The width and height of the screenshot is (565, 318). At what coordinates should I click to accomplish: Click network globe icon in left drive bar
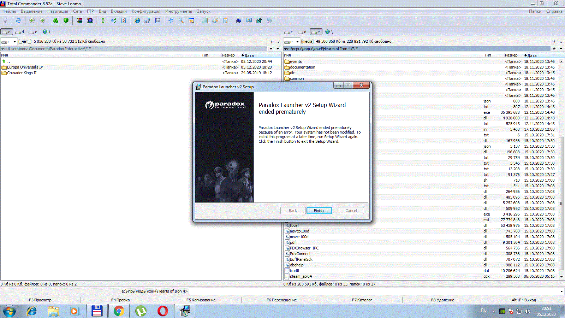point(45,32)
